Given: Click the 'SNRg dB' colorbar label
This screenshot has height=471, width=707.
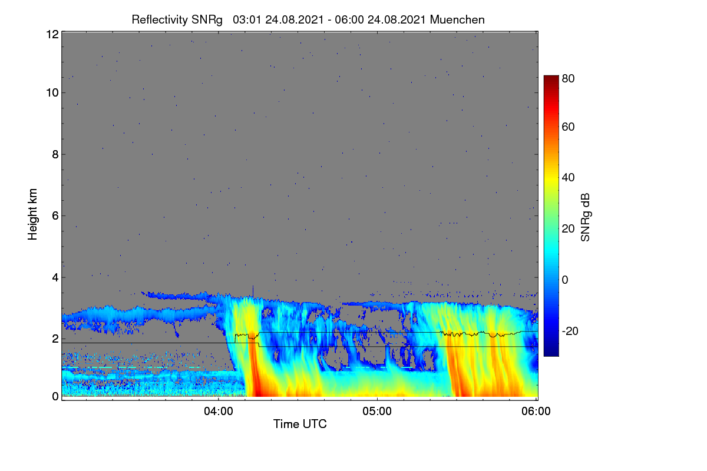Looking at the screenshot, I should coord(585,217).
